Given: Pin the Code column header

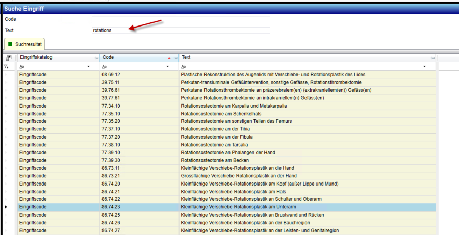Looking at the screenshot, I should (x=176, y=58).
